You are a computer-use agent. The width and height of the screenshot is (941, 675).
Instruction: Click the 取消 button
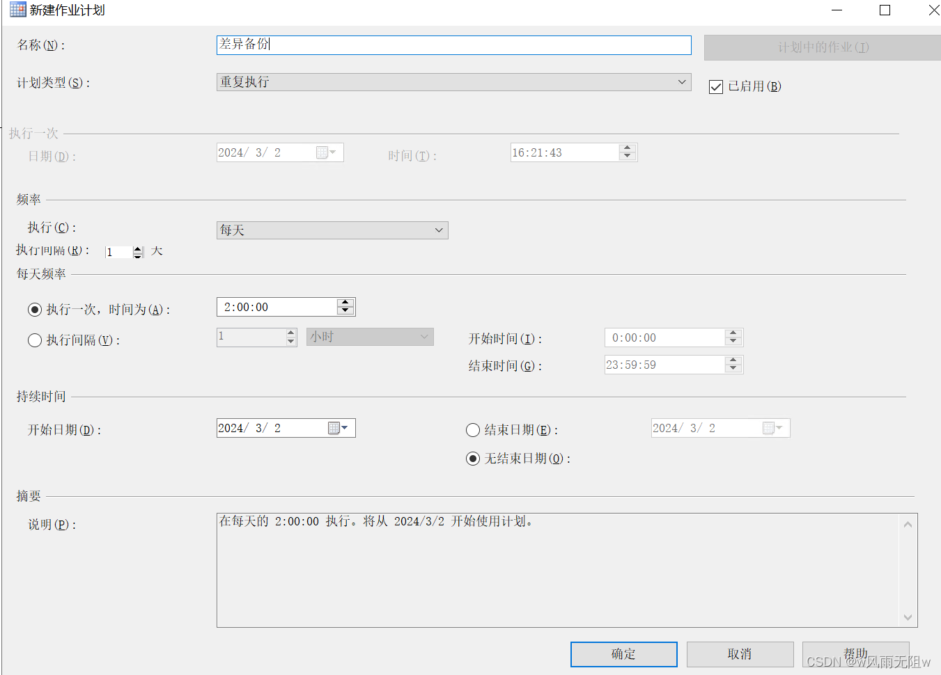click(x=740, y=654)
